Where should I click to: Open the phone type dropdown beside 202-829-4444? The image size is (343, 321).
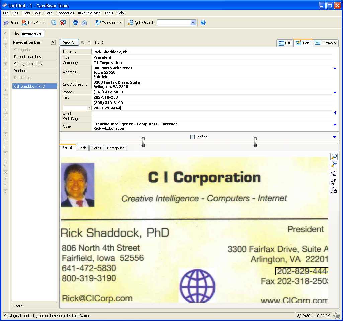(x=89, y=108)
